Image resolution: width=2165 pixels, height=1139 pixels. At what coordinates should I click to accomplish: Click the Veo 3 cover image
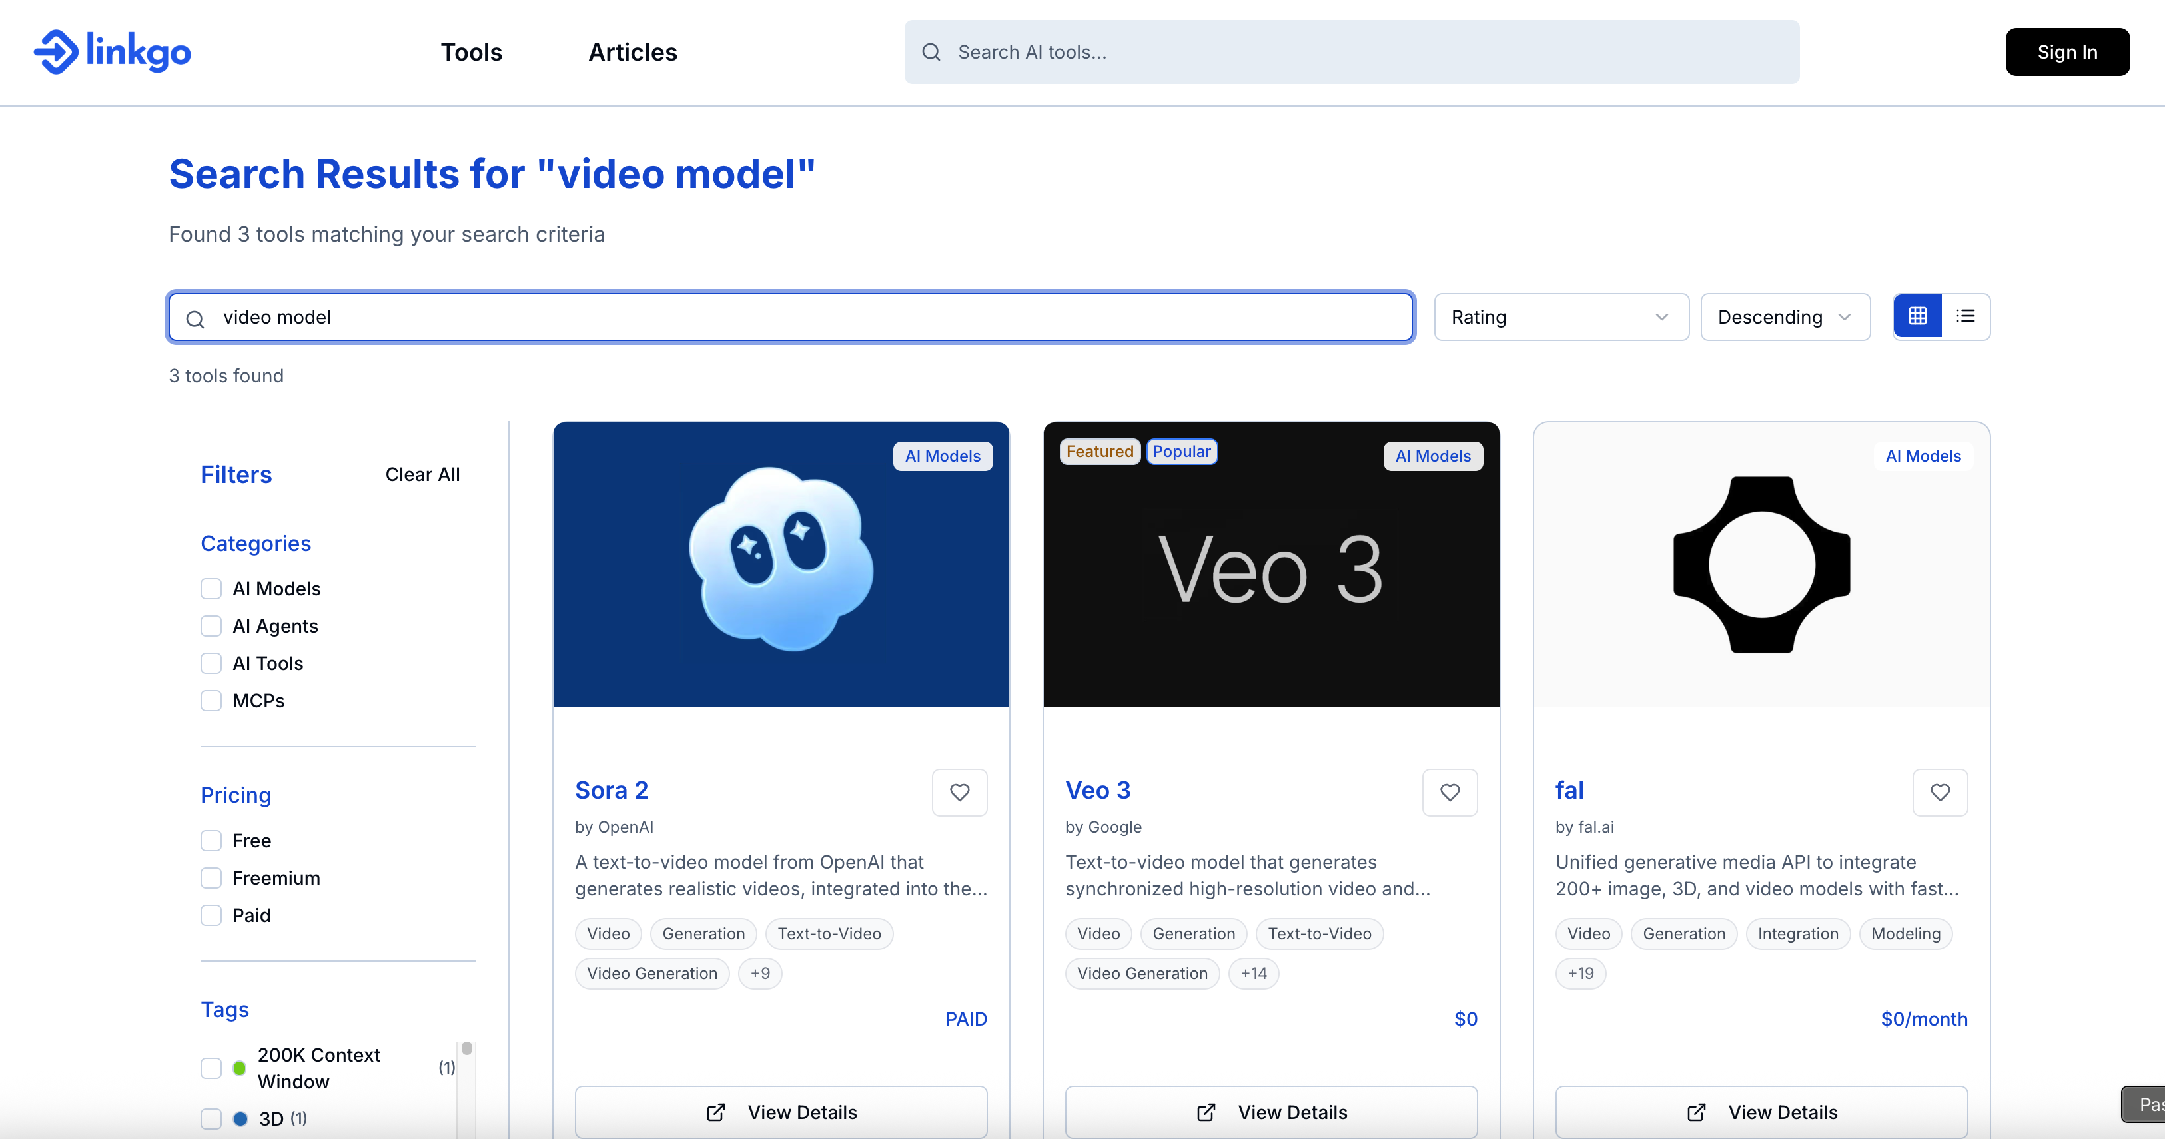[x=1271, y=564]
